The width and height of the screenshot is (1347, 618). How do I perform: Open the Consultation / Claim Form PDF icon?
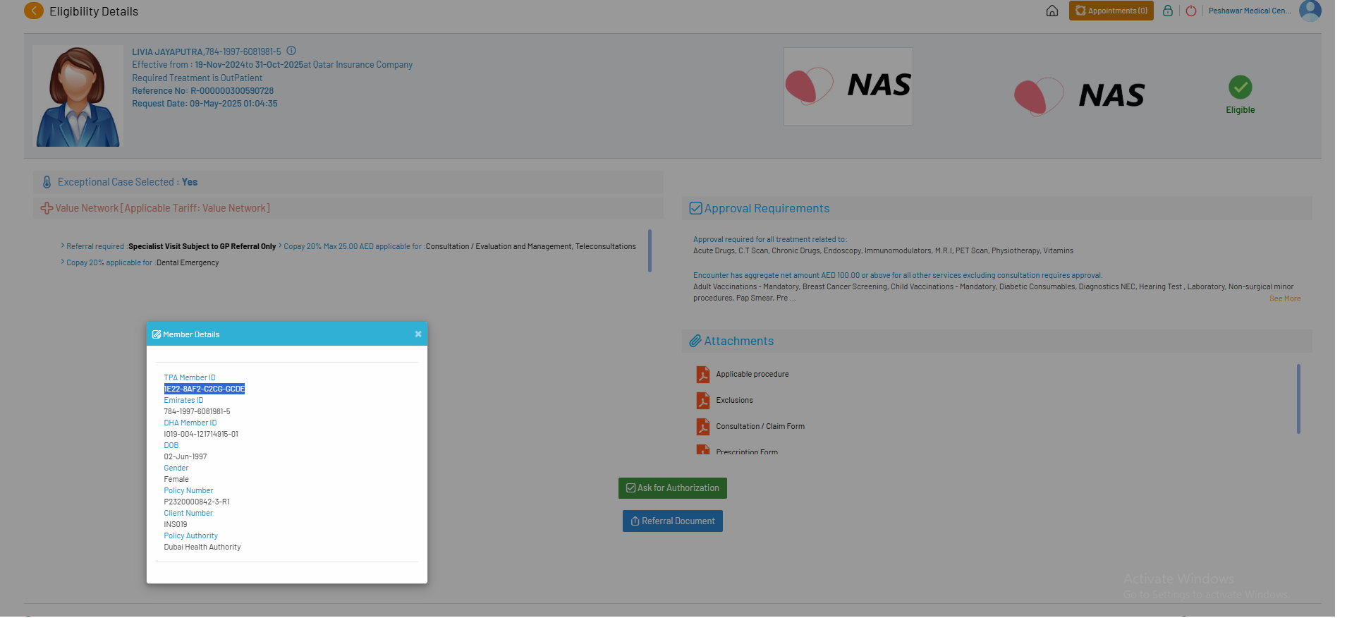(703, 427)
